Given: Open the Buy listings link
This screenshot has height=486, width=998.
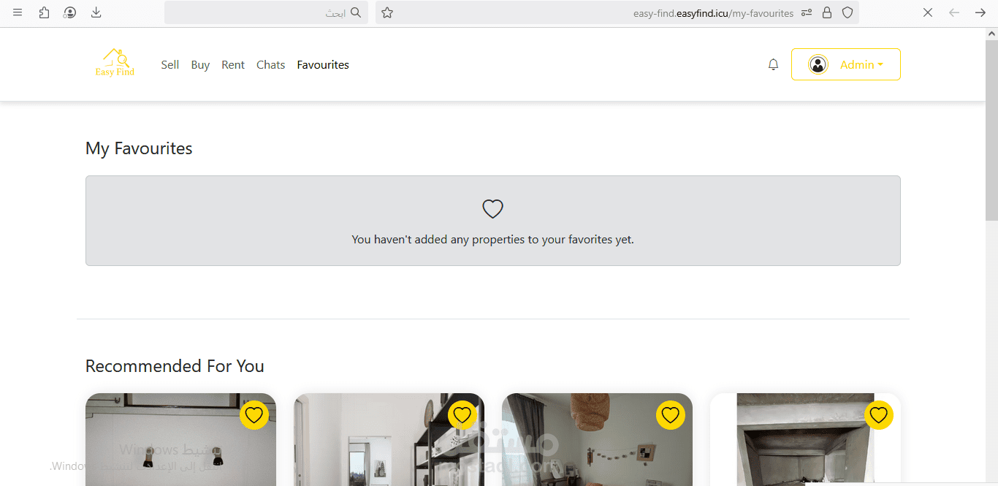Looking at the screenshot, I should (x=200, y=64).
